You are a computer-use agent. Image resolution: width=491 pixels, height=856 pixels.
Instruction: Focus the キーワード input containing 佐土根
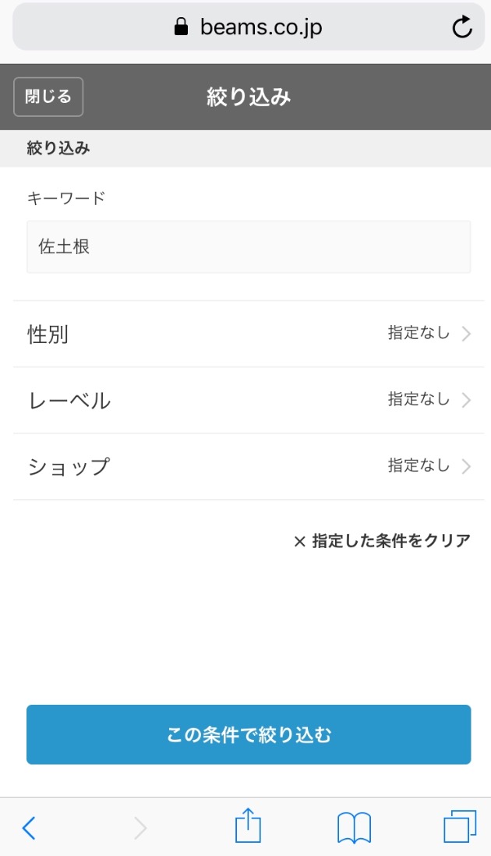249,247
